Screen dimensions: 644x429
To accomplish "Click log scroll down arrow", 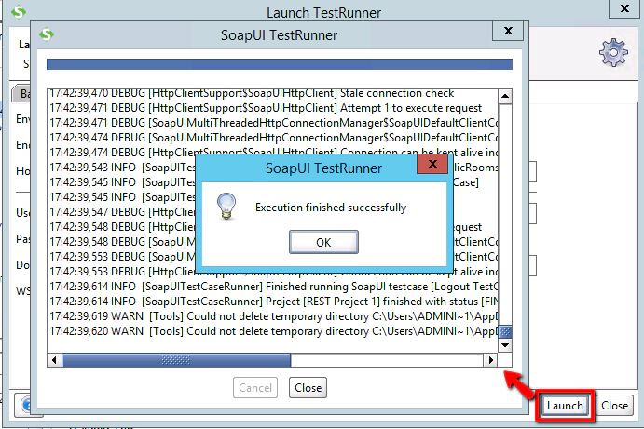I will (505, 345).
